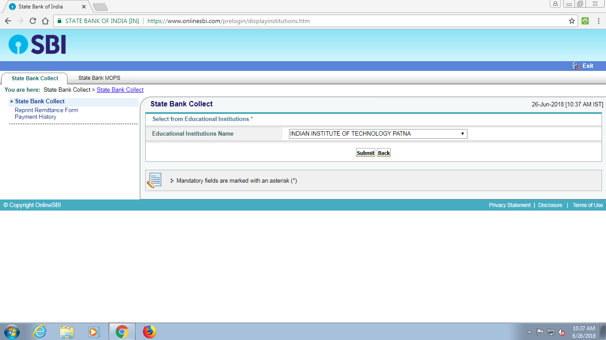Image resolution: width=606 pixels, height=340 pixels.
Task: Click taskbar clock 10:37 AM
Action: point(584,328)
